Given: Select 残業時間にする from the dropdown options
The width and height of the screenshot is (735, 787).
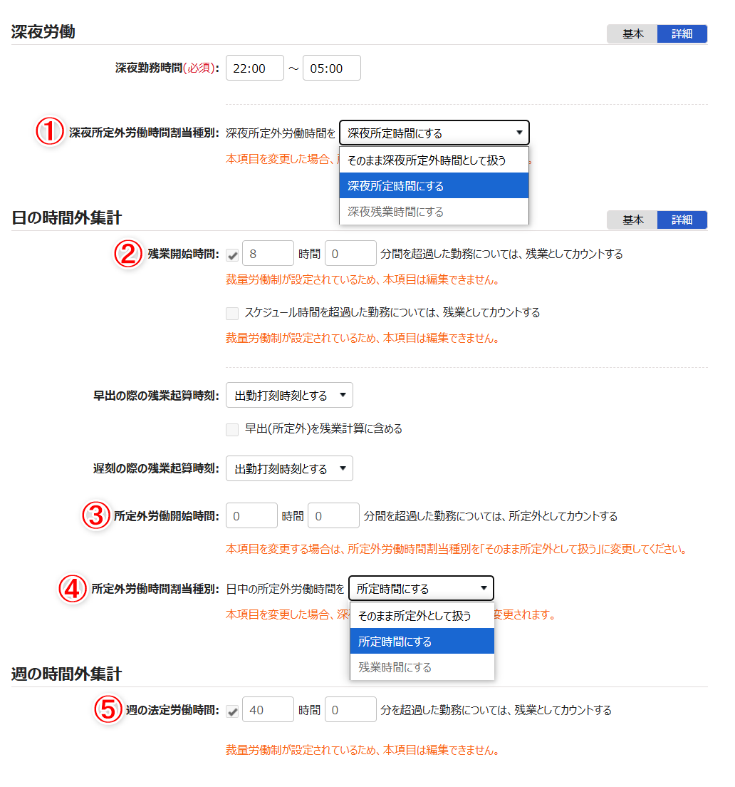Looking at the screenshot, I should [x=422, y=667].
